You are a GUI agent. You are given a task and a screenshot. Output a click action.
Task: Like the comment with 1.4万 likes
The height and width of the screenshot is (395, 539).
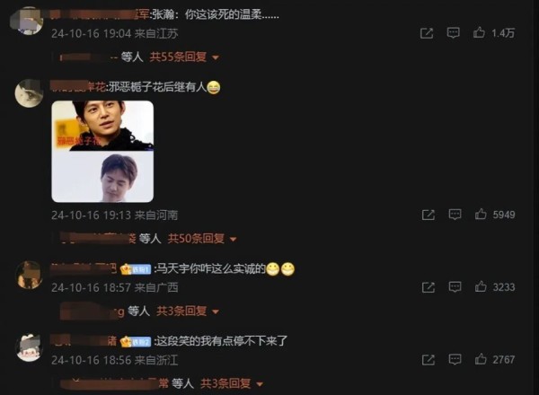479,32
